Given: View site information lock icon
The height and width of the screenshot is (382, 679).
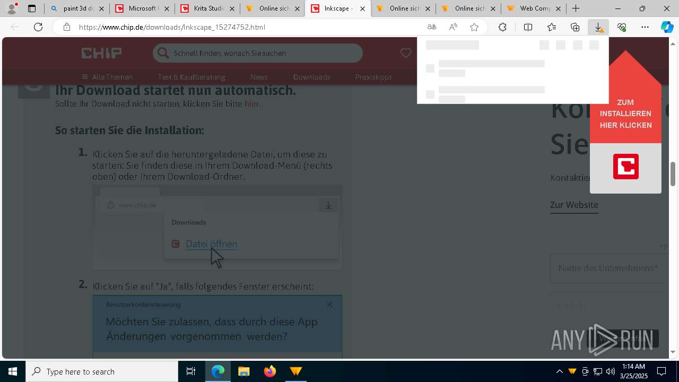Looking at the screenshot, I should click(66, 27).
